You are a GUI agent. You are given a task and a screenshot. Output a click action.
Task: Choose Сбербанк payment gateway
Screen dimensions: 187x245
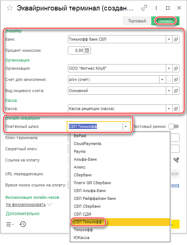click(120, 175)
